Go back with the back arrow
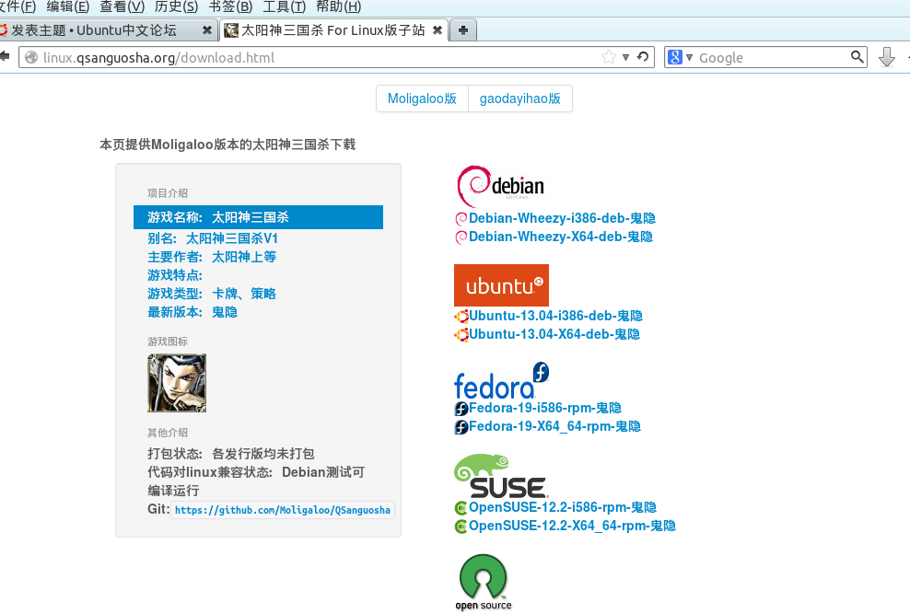910x614 pixels. (5, 56)
